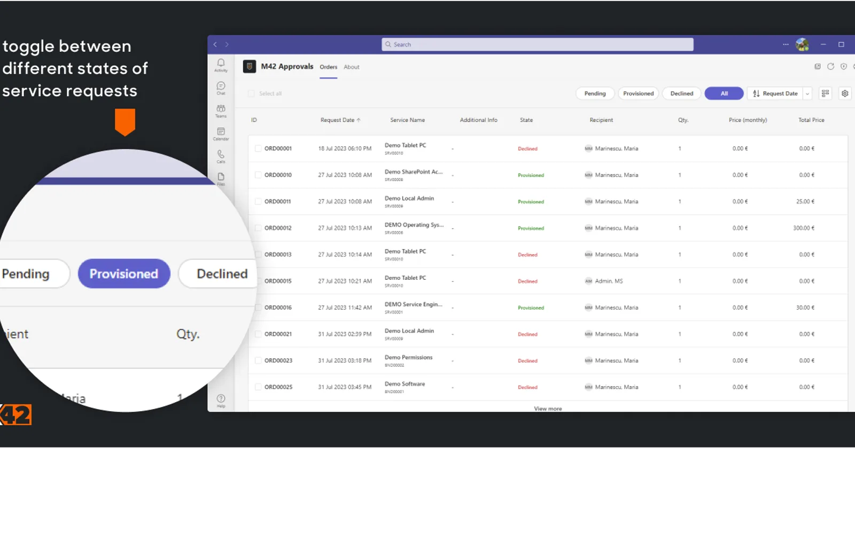
Task: Click the View more link below the table
Action: (548, 409)
